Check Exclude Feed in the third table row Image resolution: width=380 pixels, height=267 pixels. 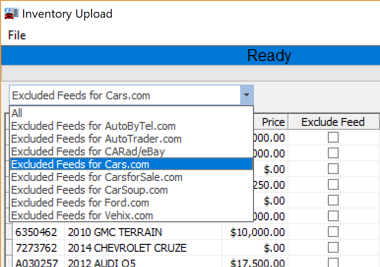(333, 169)
